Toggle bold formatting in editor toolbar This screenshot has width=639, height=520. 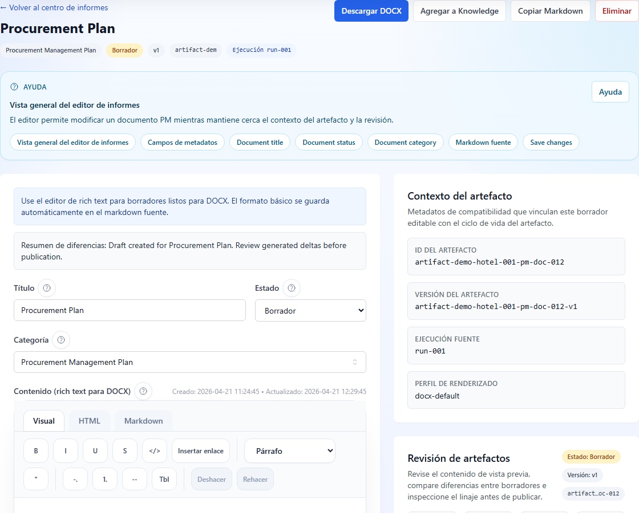coord(36,450)
